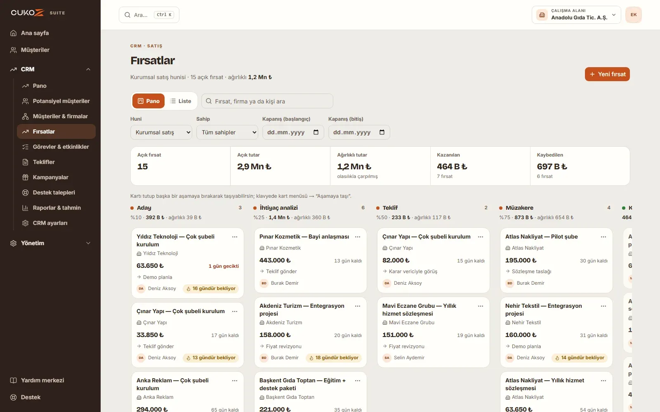
Task: Go to Pano under CRM
Action: 56,86
